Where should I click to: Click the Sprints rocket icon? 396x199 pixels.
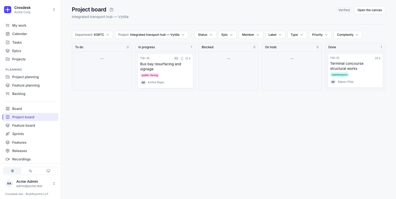[x=8, y=134]
